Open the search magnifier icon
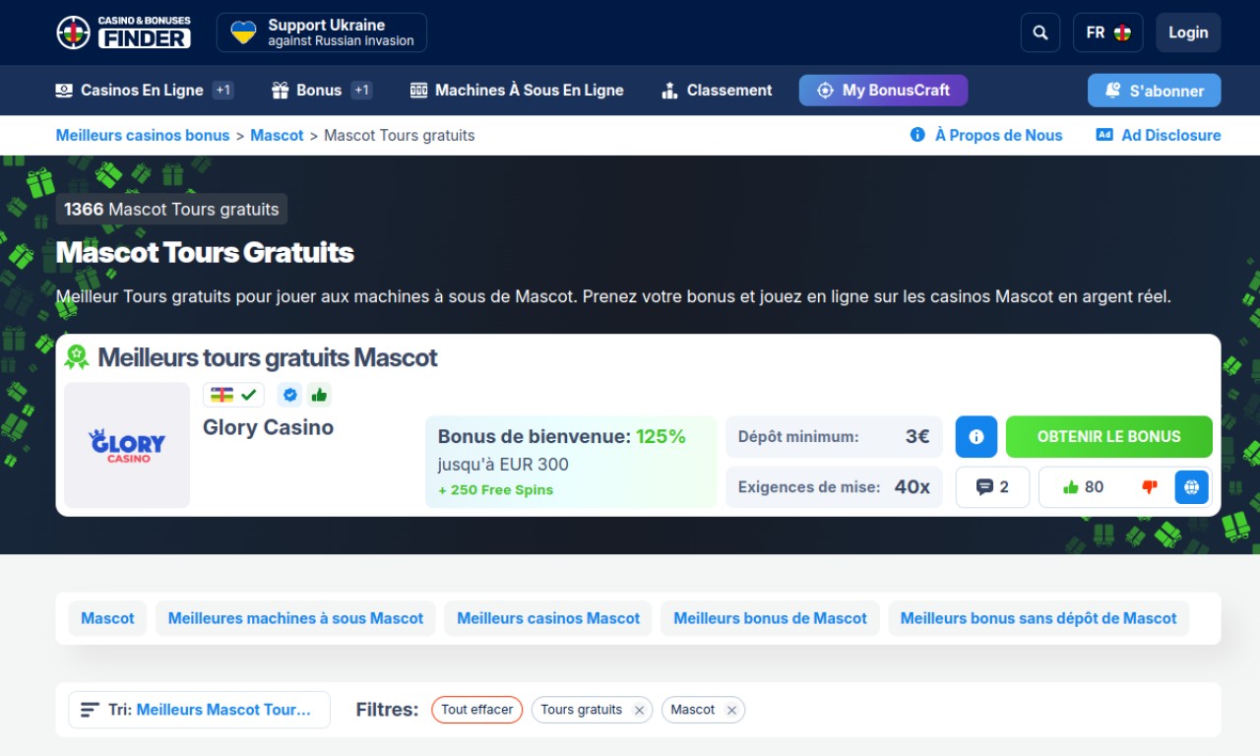 click(x=1040, y=32)
